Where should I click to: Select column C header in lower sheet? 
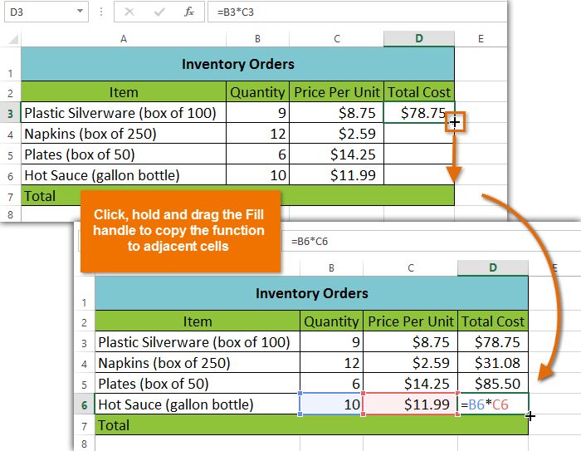[411, 267]
